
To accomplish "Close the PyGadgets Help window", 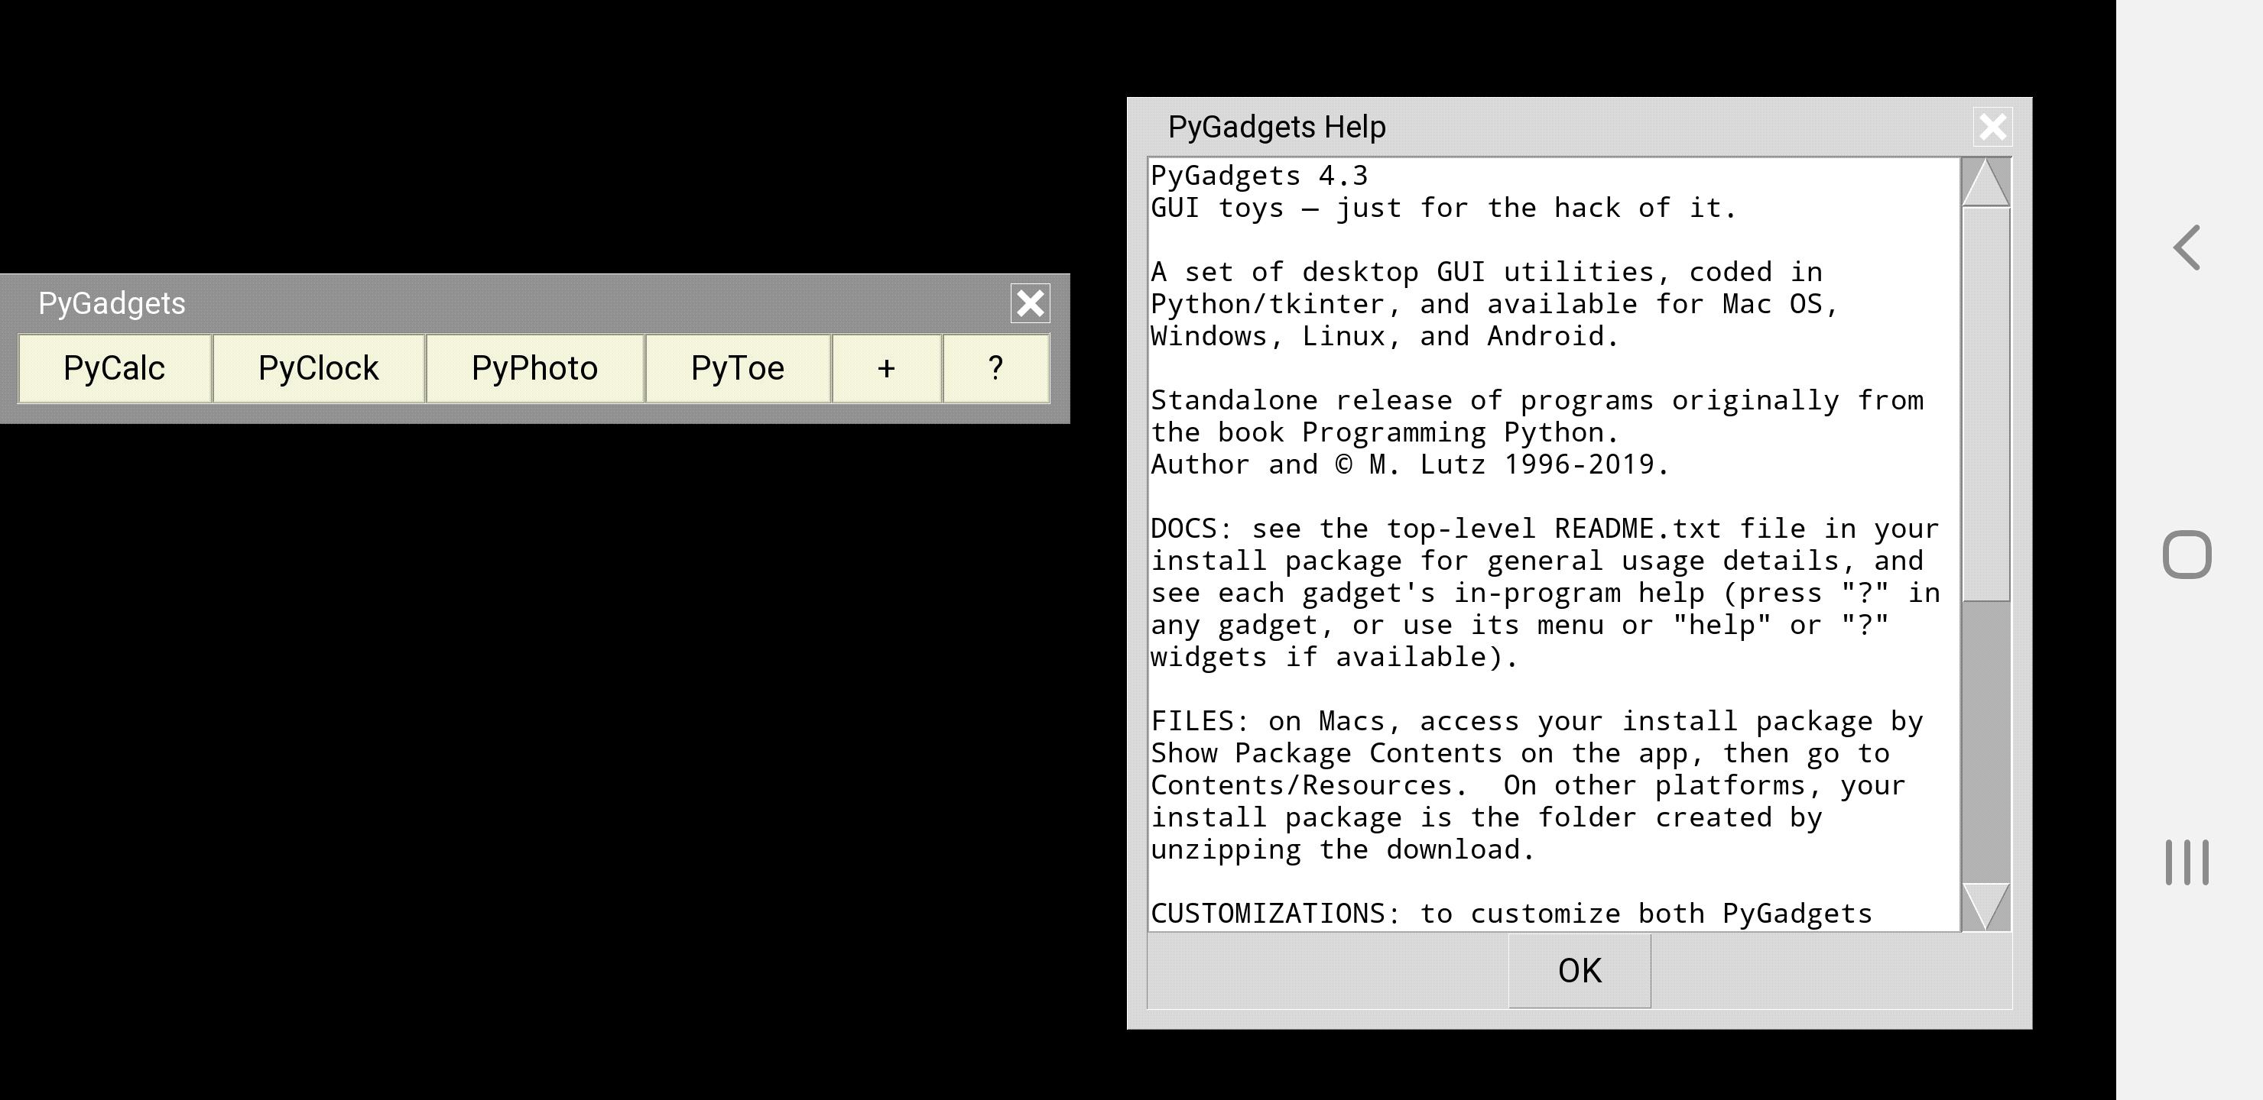I will 1992,128.
